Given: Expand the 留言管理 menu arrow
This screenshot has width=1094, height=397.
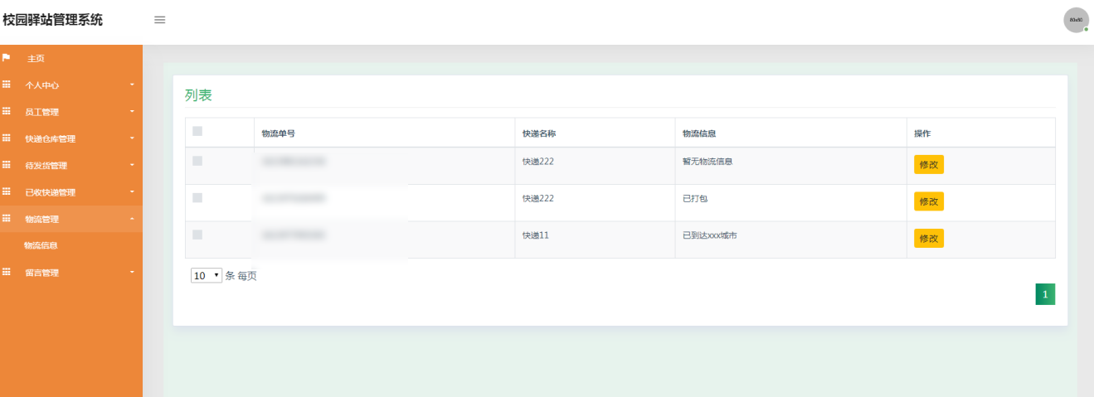Looking at the screenshot, I should point(132,272).
